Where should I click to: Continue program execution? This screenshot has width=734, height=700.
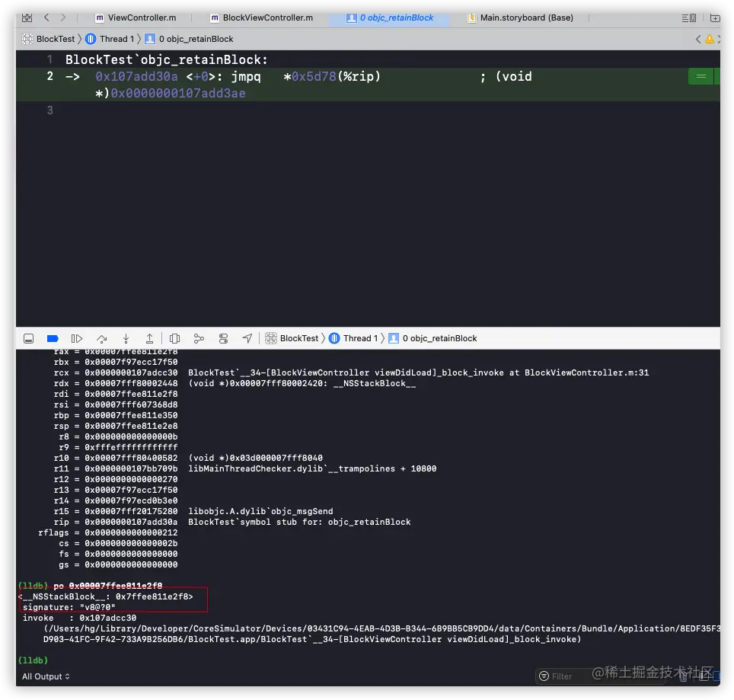[x=77, y=338]
